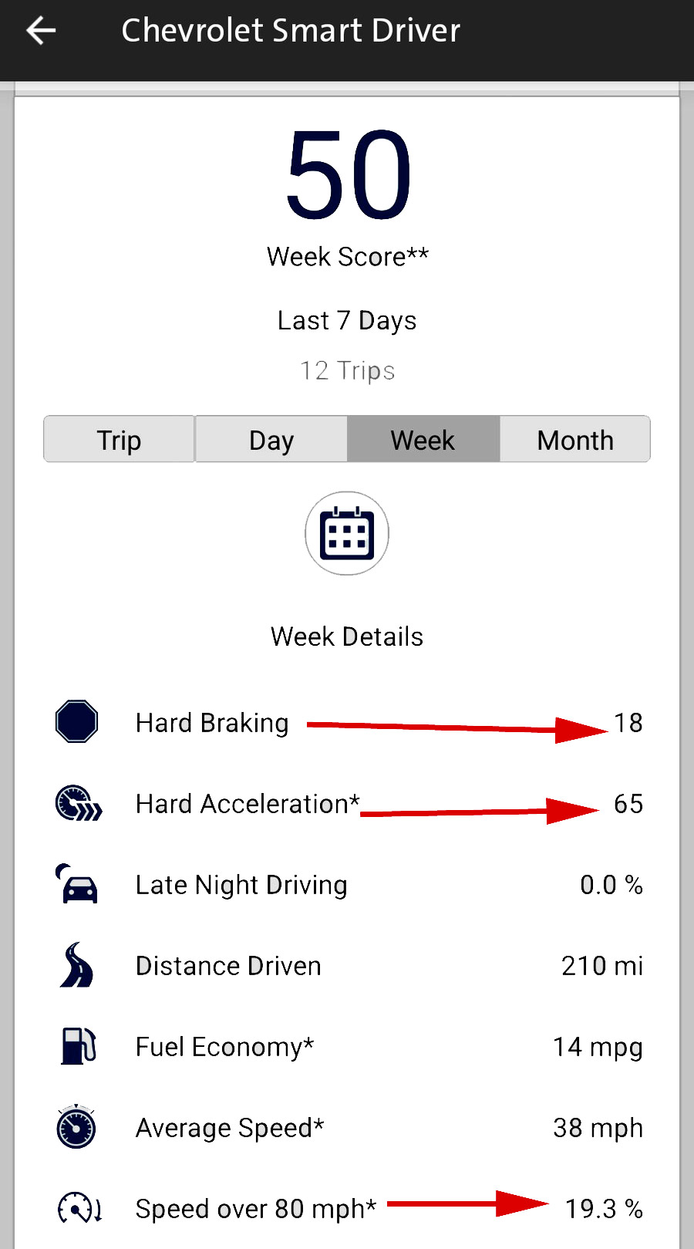The width and height of the screenshot is (694, 1249).
Task: Select the Week tab
Action: pyautogui.click(x=423, y=440)
